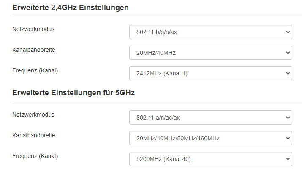
Task: Open the 2412MHz (Kanal 1) frequency dropdown
Action: [x=210, y=73]
